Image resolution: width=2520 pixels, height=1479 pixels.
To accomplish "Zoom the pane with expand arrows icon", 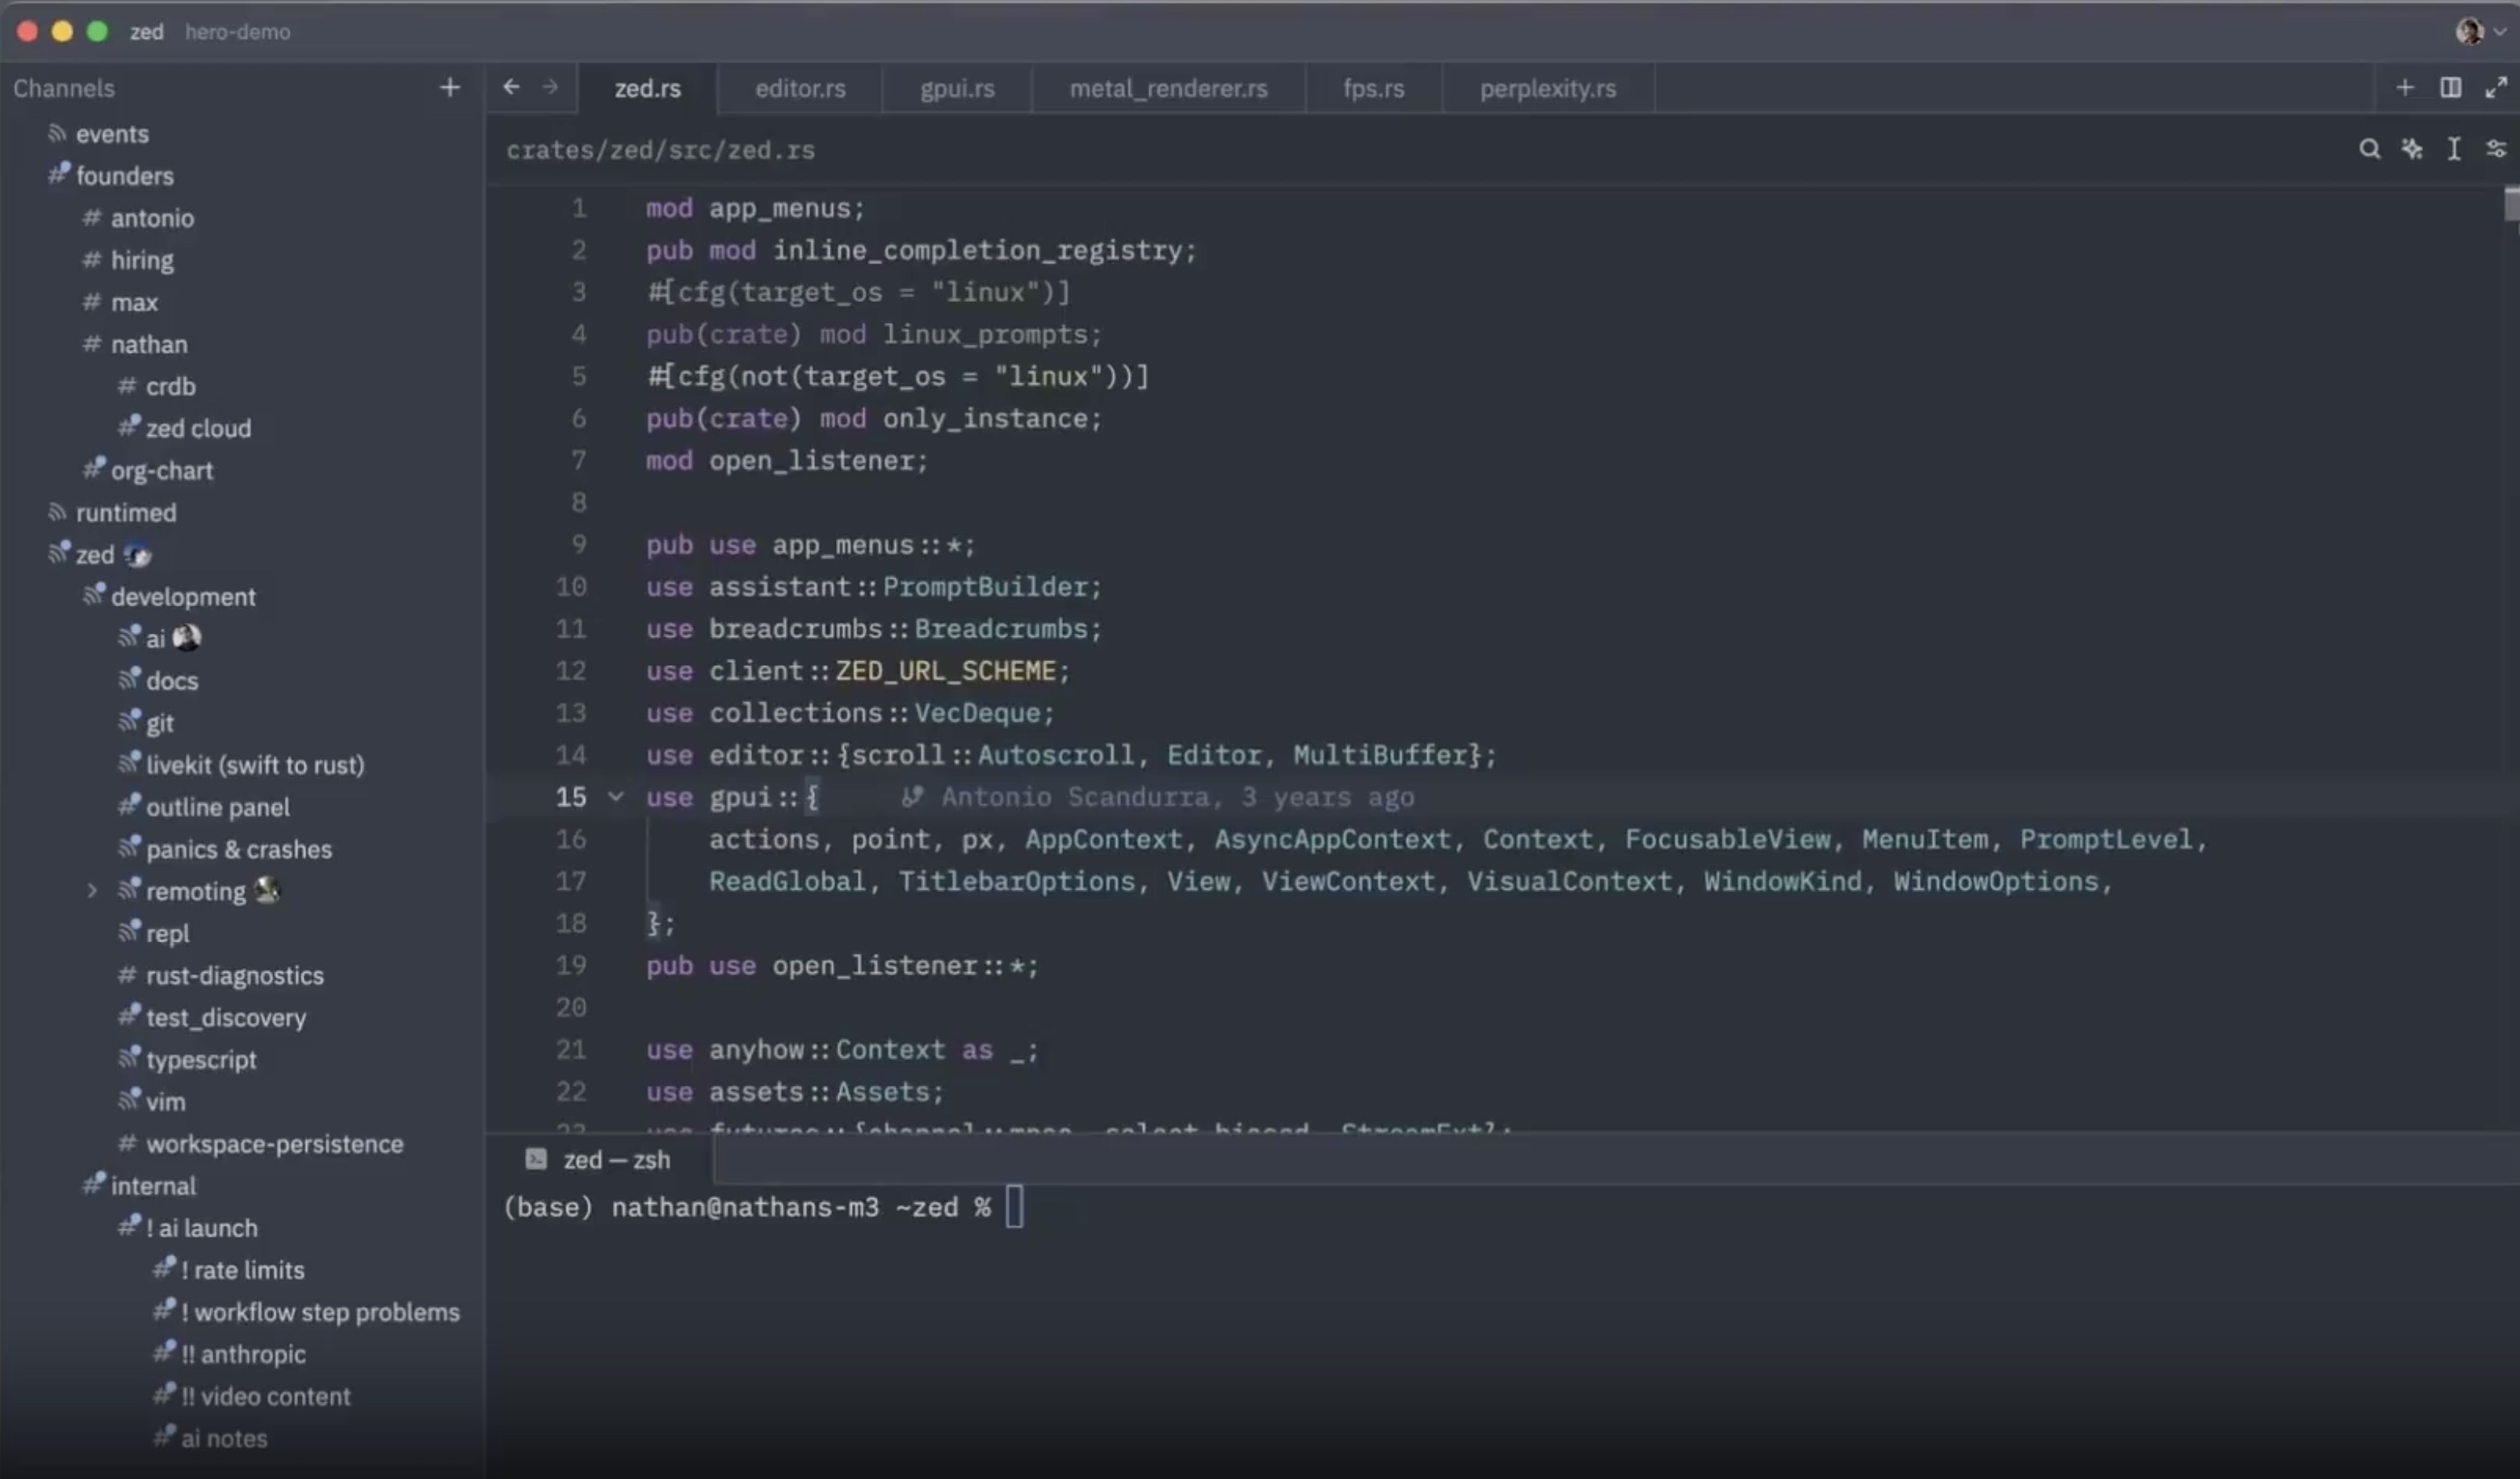I will (2496, 88).
